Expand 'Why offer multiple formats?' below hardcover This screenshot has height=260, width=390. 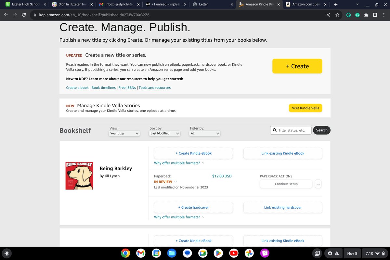(179, 217)
